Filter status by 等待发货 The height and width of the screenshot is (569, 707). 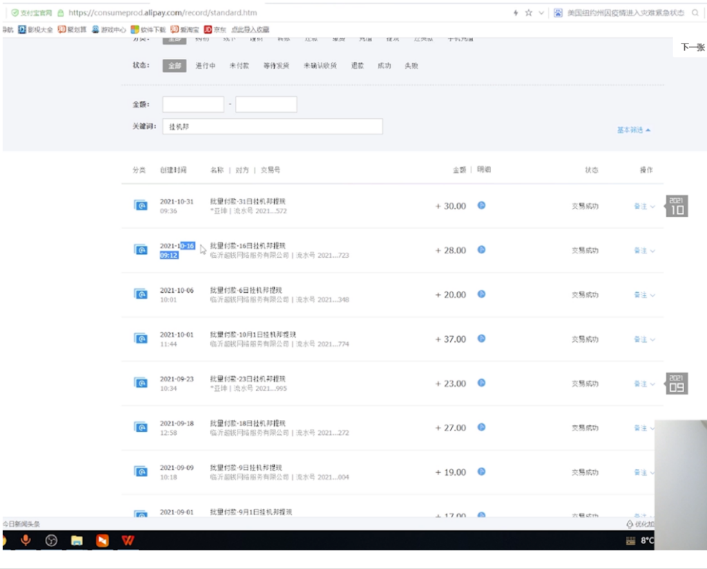(276, 66)
